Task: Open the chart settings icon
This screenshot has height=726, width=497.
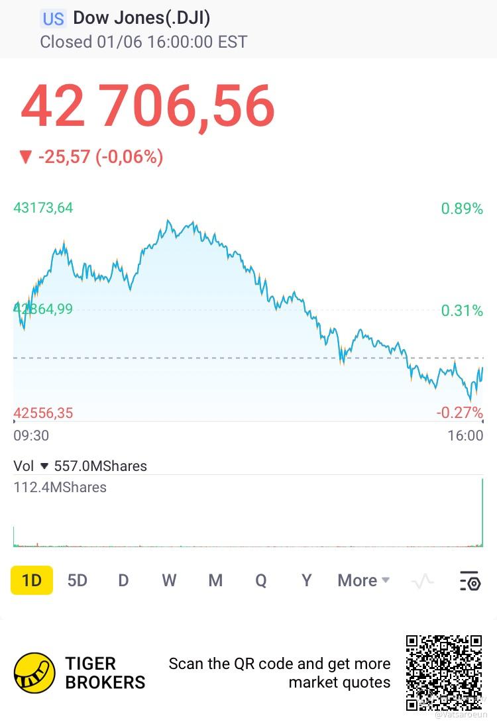Action: (470, 581)
